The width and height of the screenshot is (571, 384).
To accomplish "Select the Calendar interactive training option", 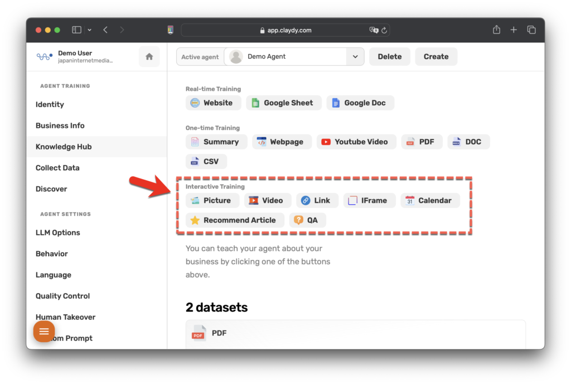I will (x=429, y=200).
